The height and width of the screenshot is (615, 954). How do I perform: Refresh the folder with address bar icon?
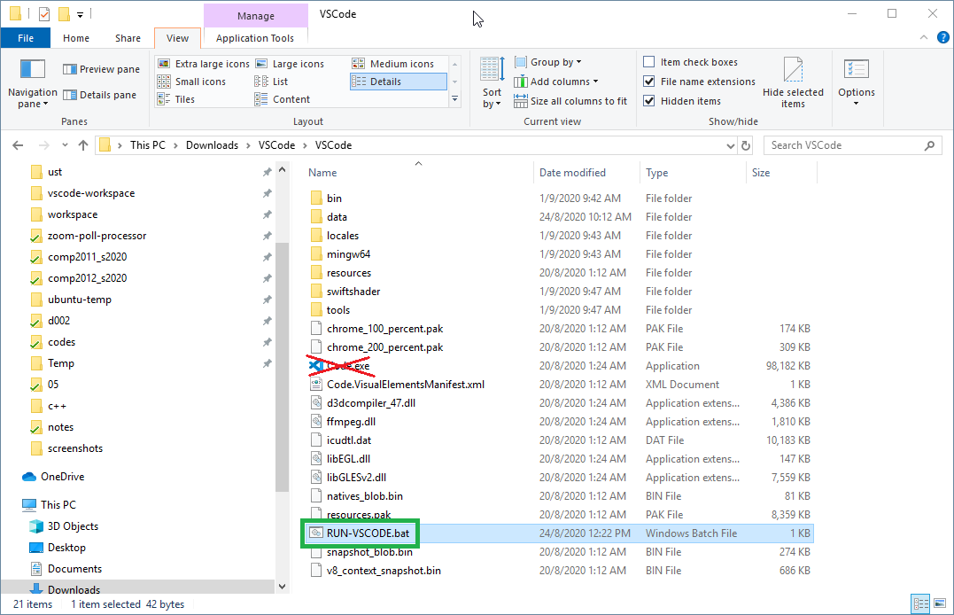pyautogui.click(x=745, y=145)
